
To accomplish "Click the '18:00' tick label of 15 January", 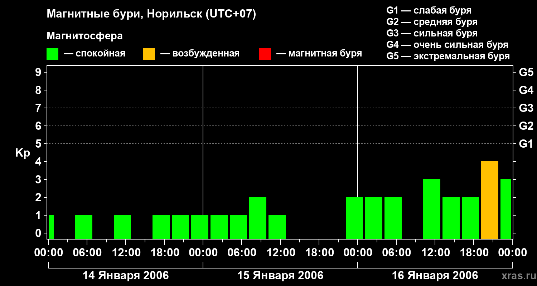I will pos(319,253).
